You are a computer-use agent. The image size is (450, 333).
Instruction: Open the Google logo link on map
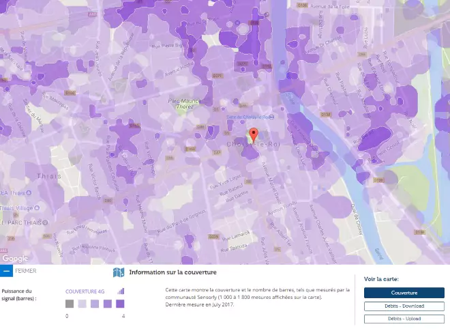tap(15, 259)
